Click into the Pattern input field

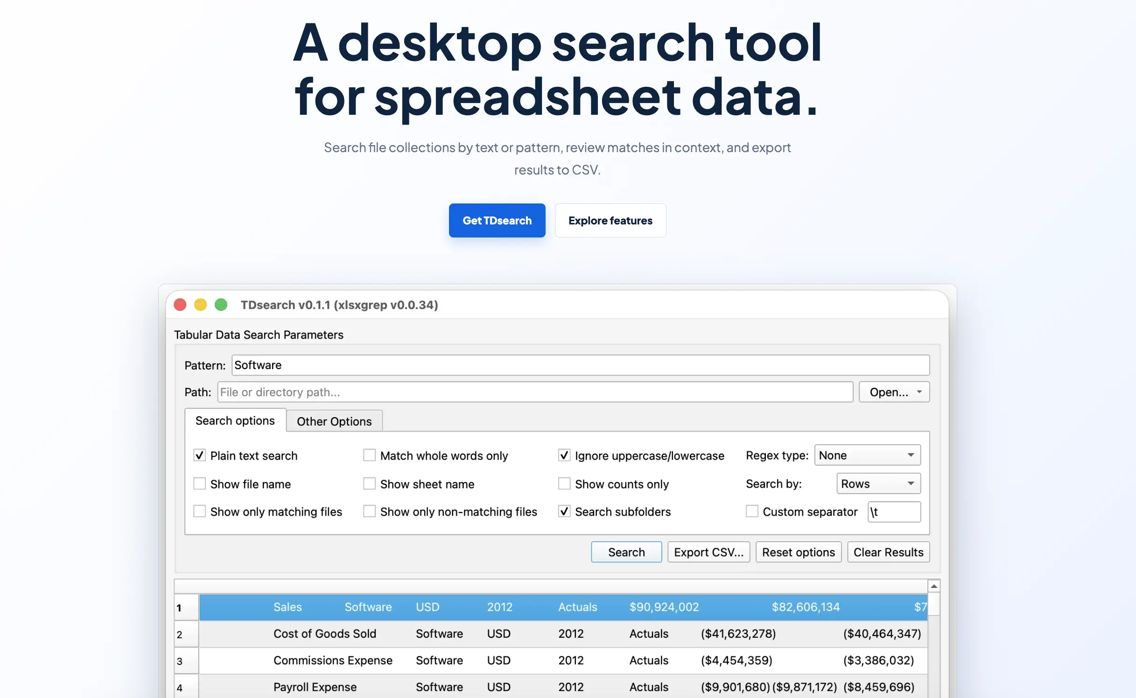tap(581, 365)
